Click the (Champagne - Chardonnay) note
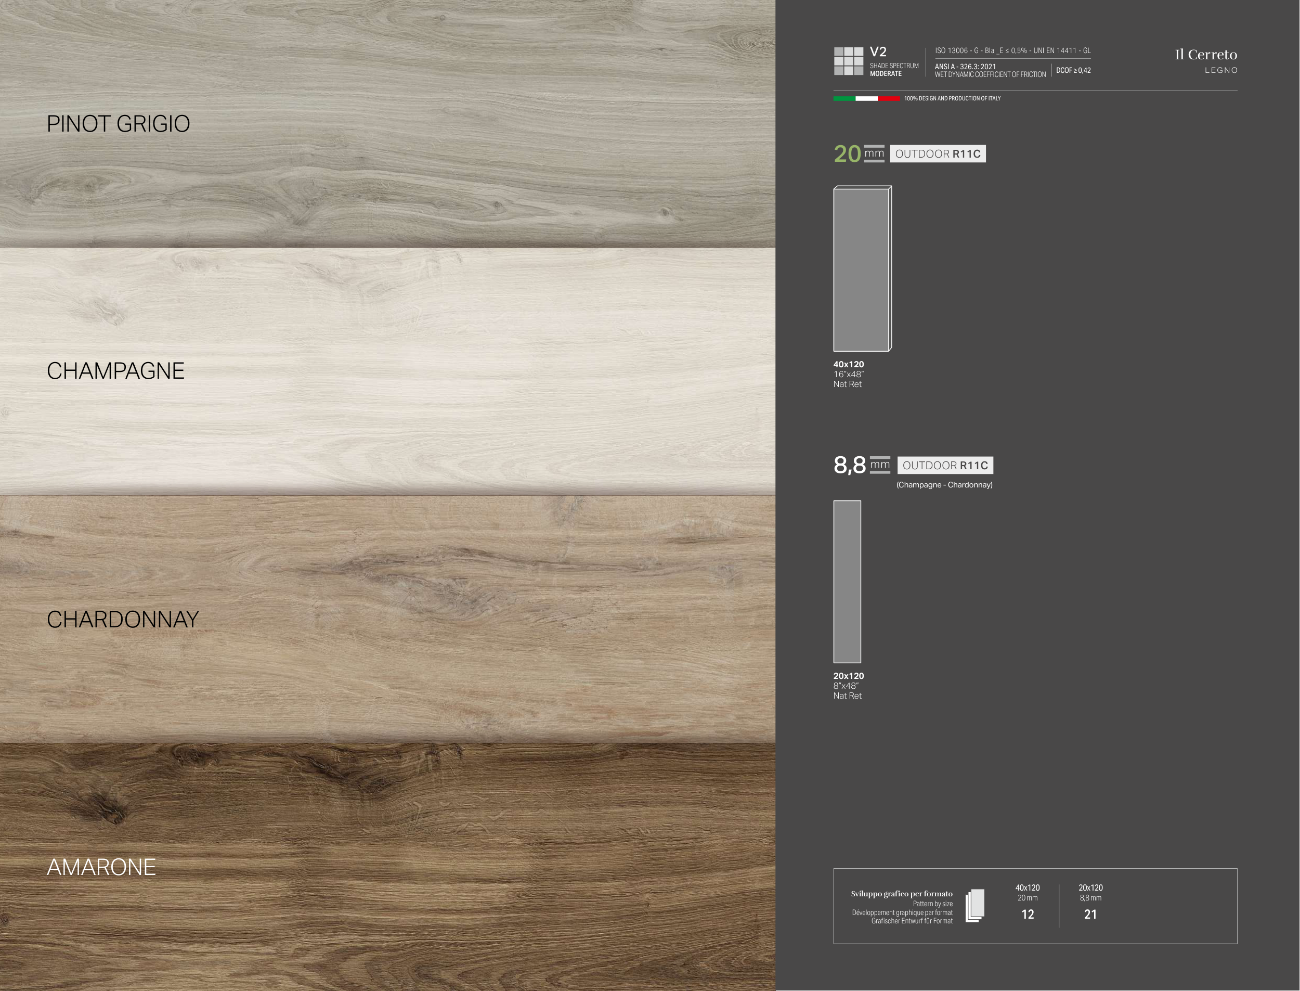1300x991 pixels. [944, 485]
